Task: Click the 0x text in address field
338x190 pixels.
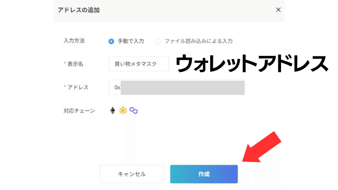Action: (x=117, y=88)
